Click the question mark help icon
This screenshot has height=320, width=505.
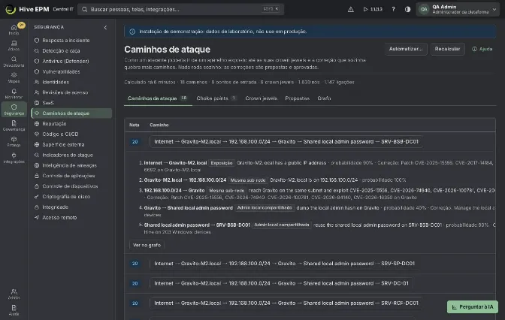point(393,9)
